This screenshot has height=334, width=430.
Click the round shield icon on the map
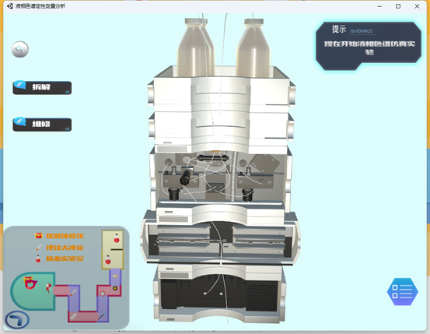click(115, 288)
